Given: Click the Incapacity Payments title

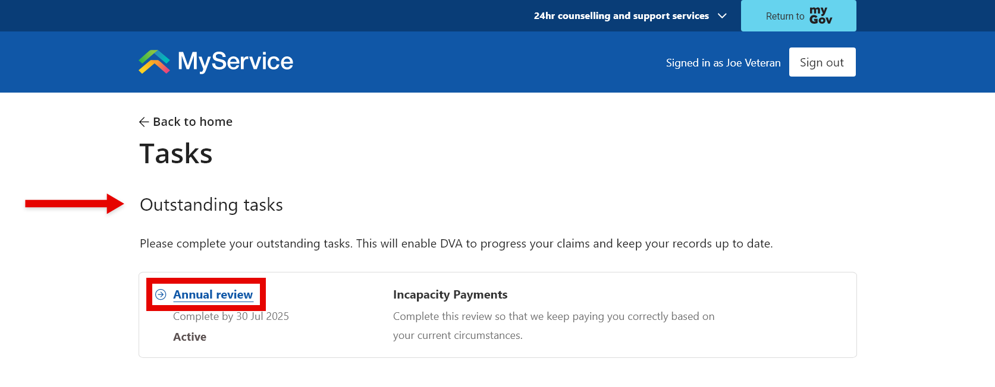Looking at the screenshot, I should point(450,295).
